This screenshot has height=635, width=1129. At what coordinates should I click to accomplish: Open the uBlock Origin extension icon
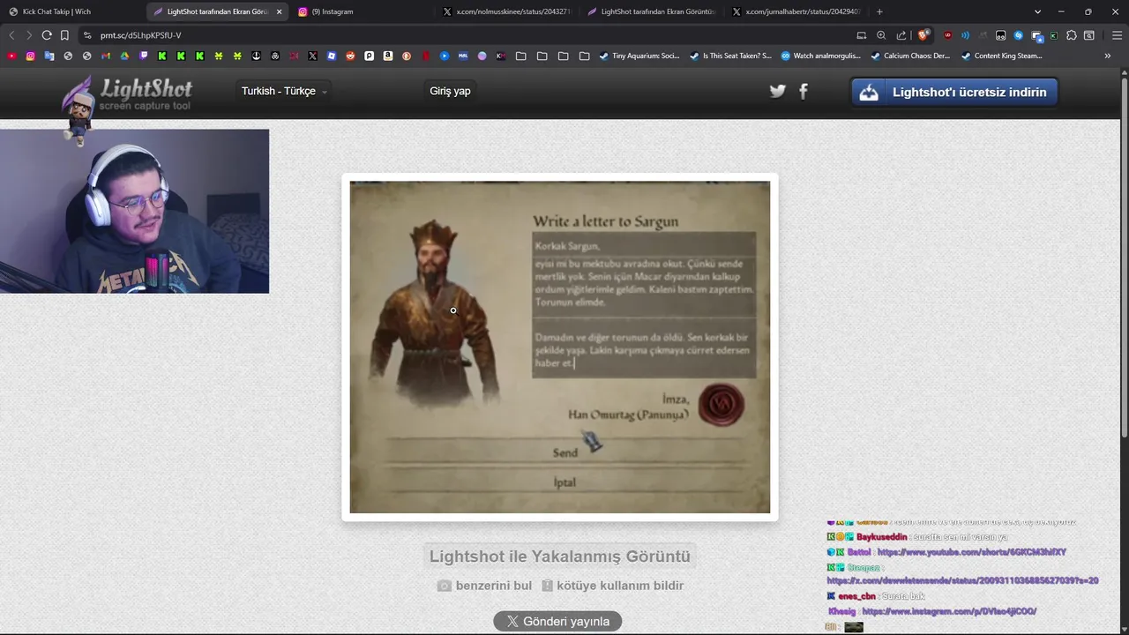point(947,35)
